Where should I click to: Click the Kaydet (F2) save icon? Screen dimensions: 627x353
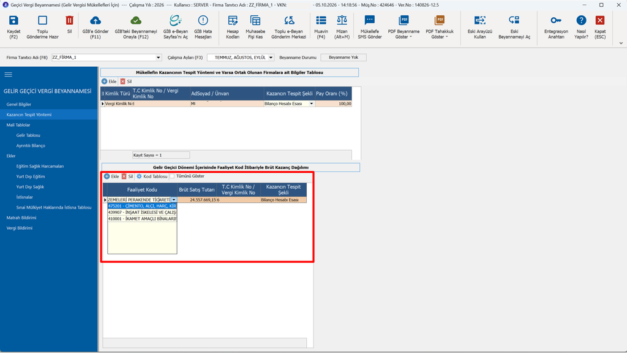[13, 20]
